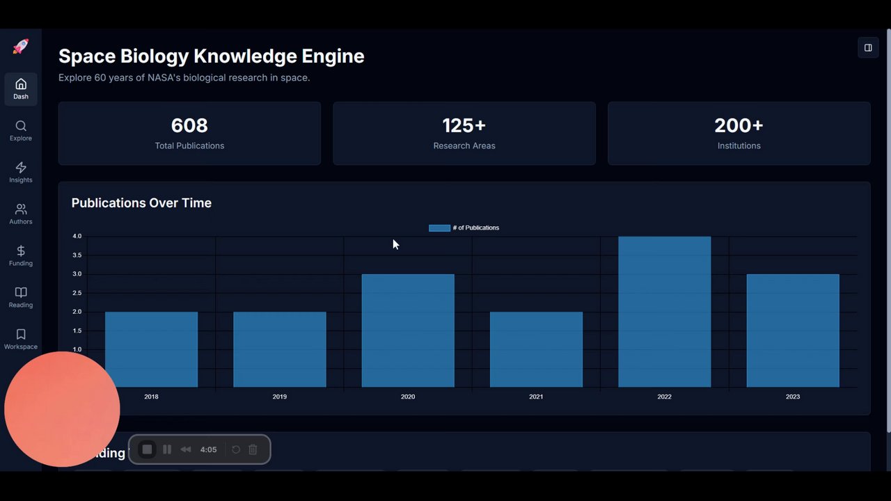The image size is (891, 501).
Task: Click the 'Explore 60 years' subtitle text
Action: [x=184, y=78]
